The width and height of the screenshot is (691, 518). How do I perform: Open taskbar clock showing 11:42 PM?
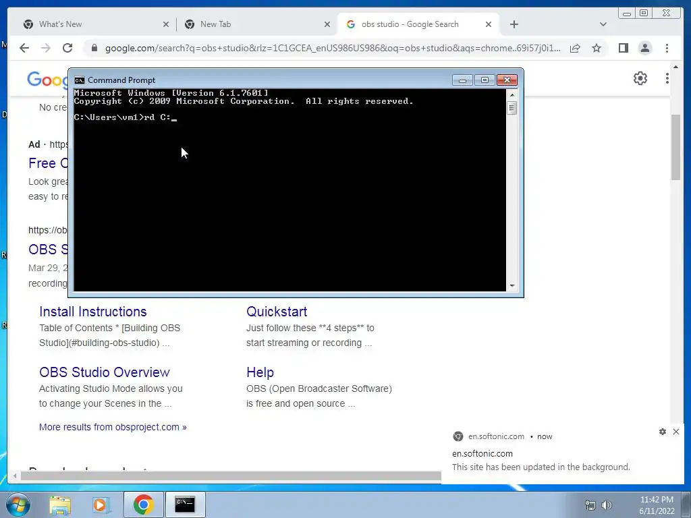tap(657, 505)
